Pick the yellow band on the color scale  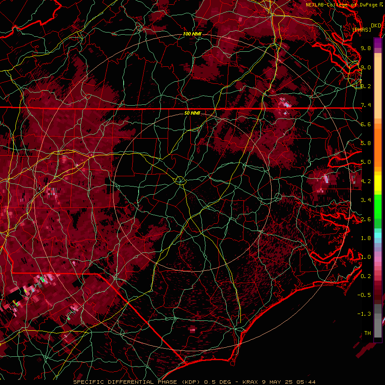coord(378,183)
